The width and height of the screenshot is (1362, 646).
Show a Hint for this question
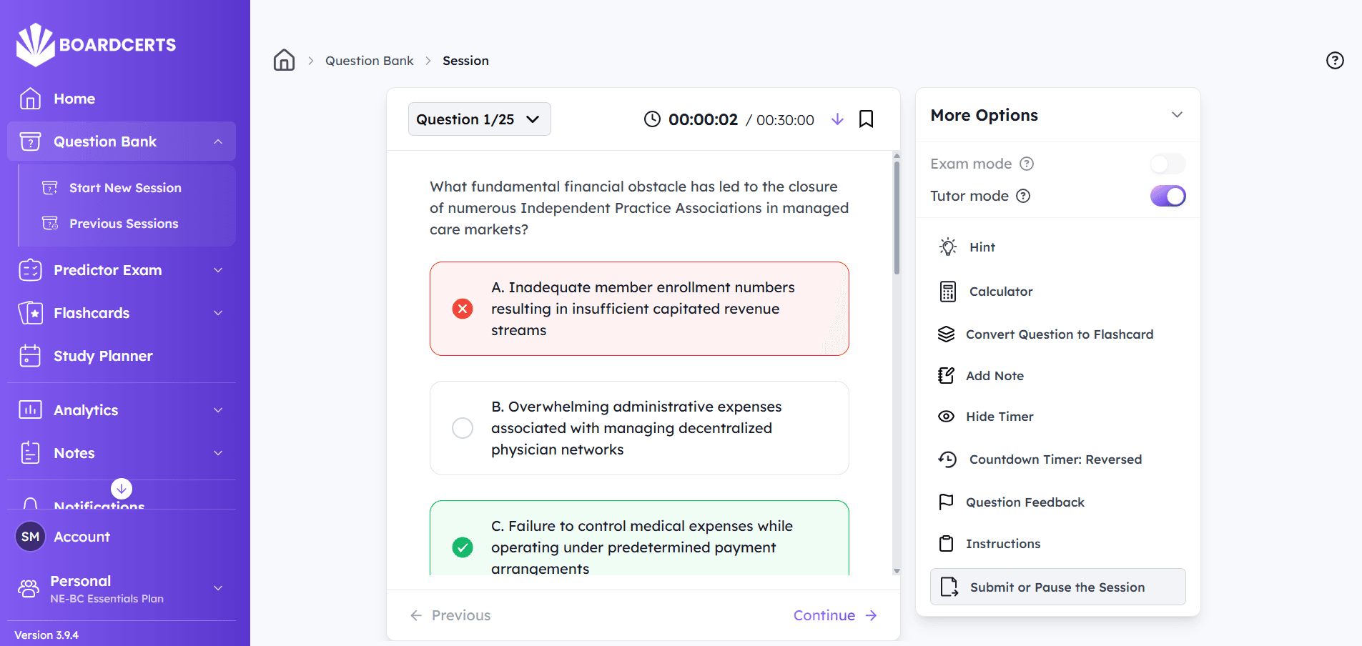(982, 247)
